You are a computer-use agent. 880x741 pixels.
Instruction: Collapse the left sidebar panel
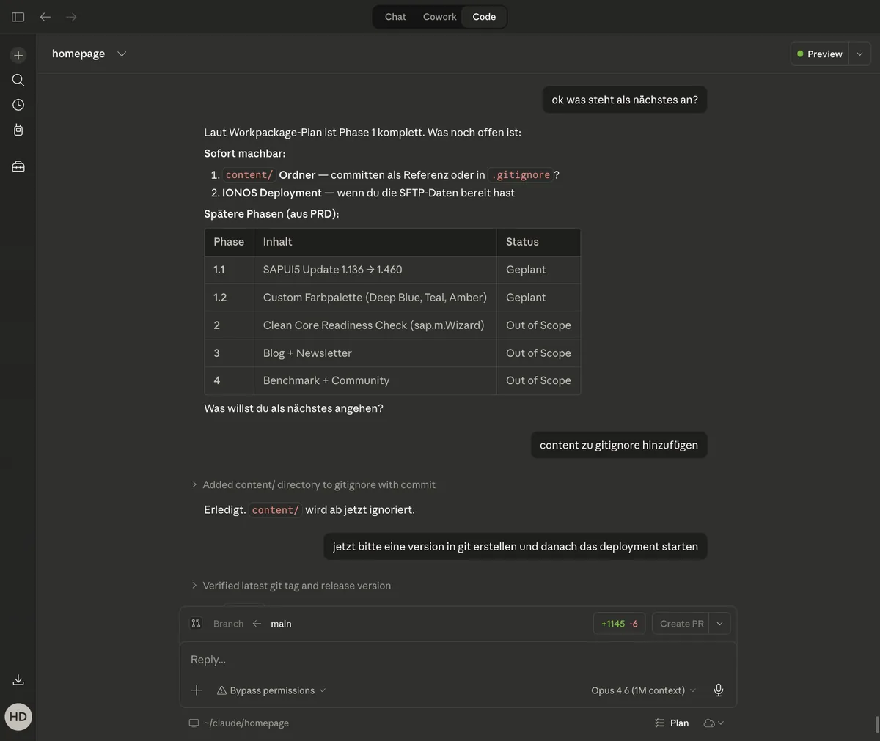pyautogui.click(x=18, y=16)
